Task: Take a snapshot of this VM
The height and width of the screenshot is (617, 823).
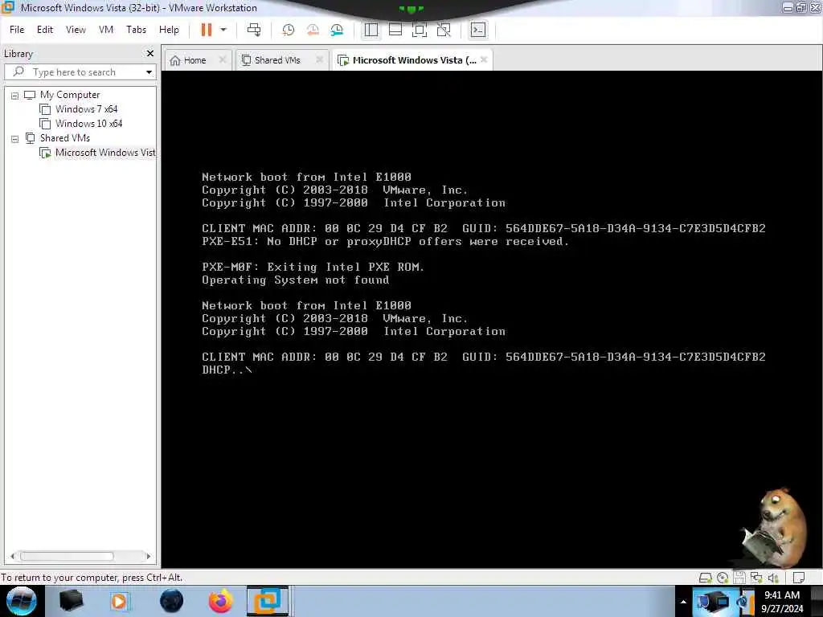Action: (x=289, y=30)
